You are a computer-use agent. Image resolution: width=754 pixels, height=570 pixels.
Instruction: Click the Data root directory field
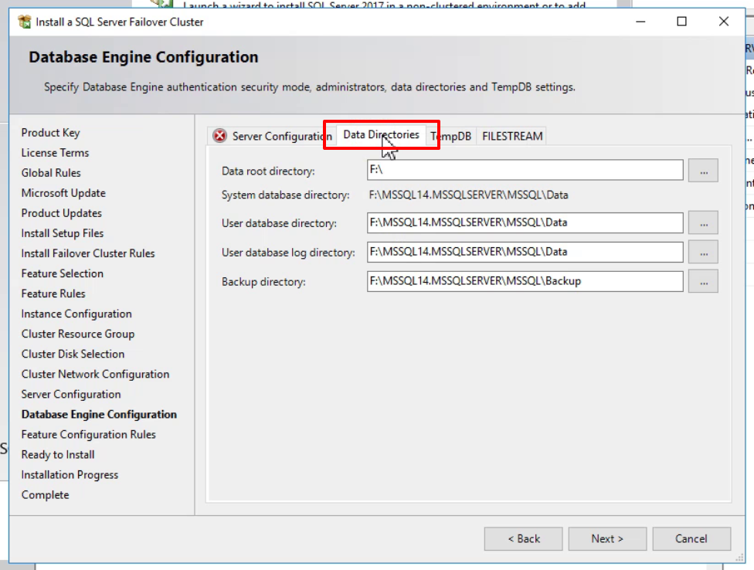click(x=525, y=170)
